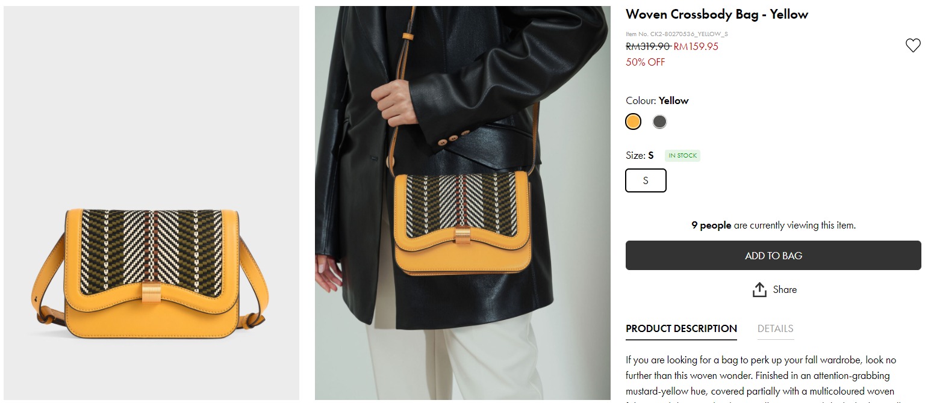Click the Colour: Yellow label
928x403 pixels.
[657, 100]
